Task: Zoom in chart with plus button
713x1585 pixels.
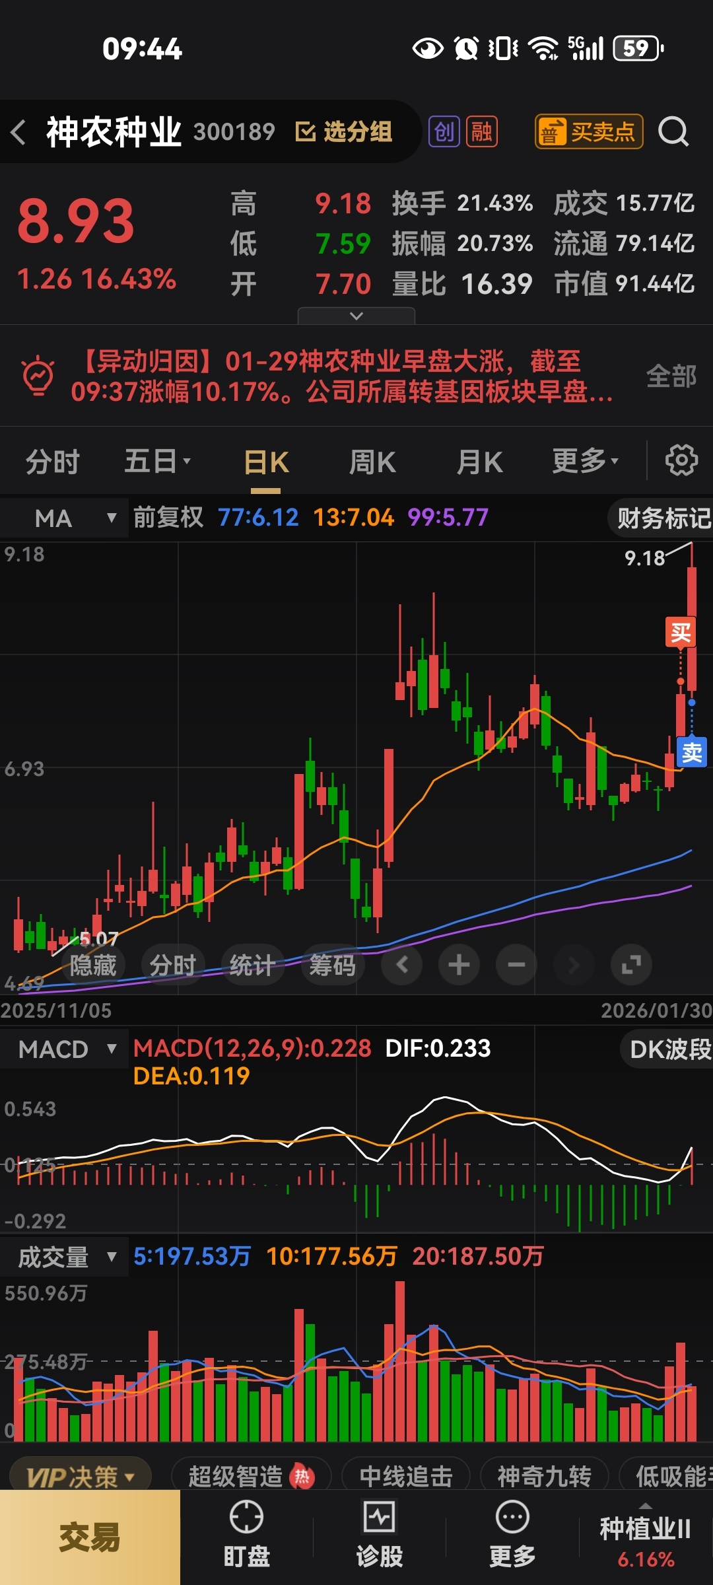Action: point(459,966)
